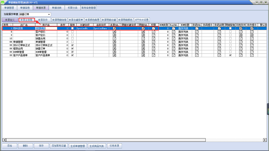
Task: Select the 来源主信息 sub-tab
Action: 26,20
